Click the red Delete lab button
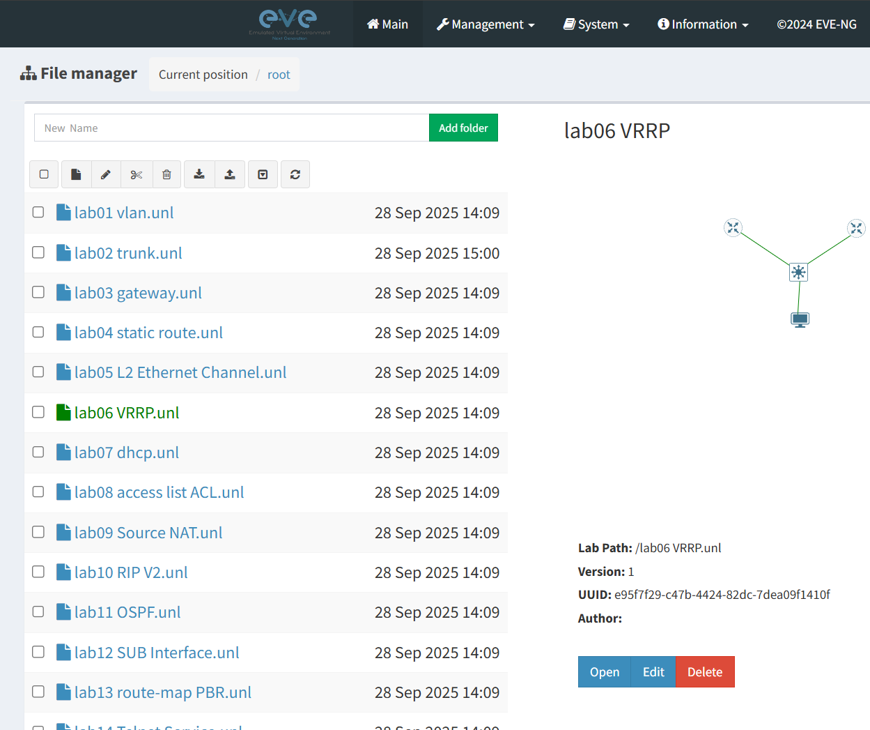Screen dimensions: 870x730 pyautogui.click(x=704, y=671)
